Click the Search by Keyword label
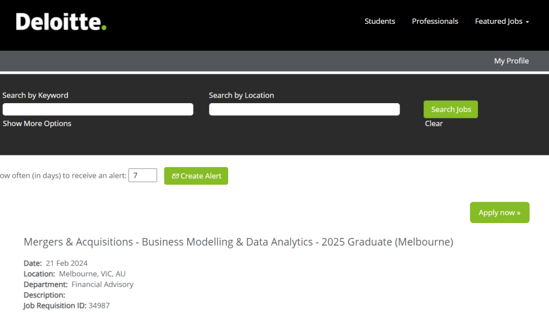 (35, 95)
